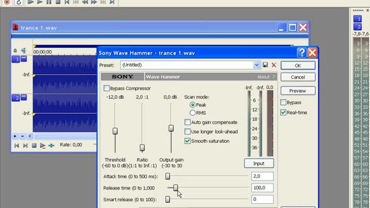Enable Bypass Compressor checkbox
The width and height of the screenshot is (370, 208).
coord(106,88)
